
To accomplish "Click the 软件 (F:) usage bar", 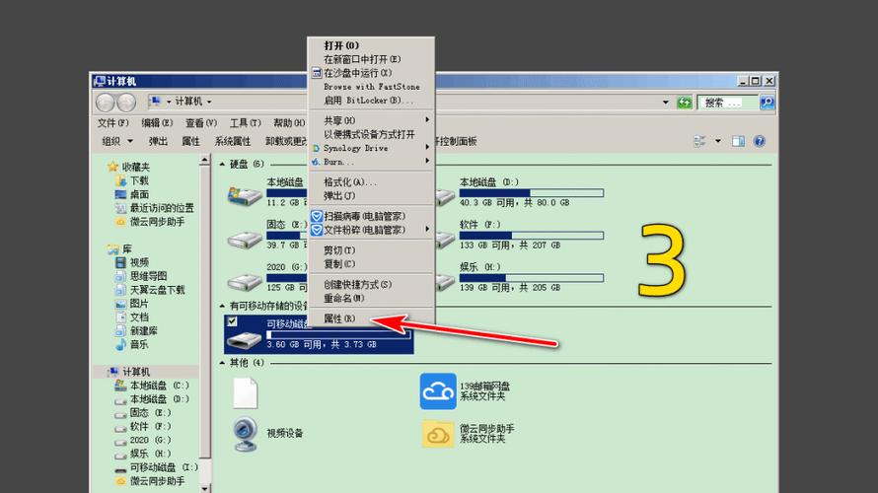I will click(x=532, y=236).
